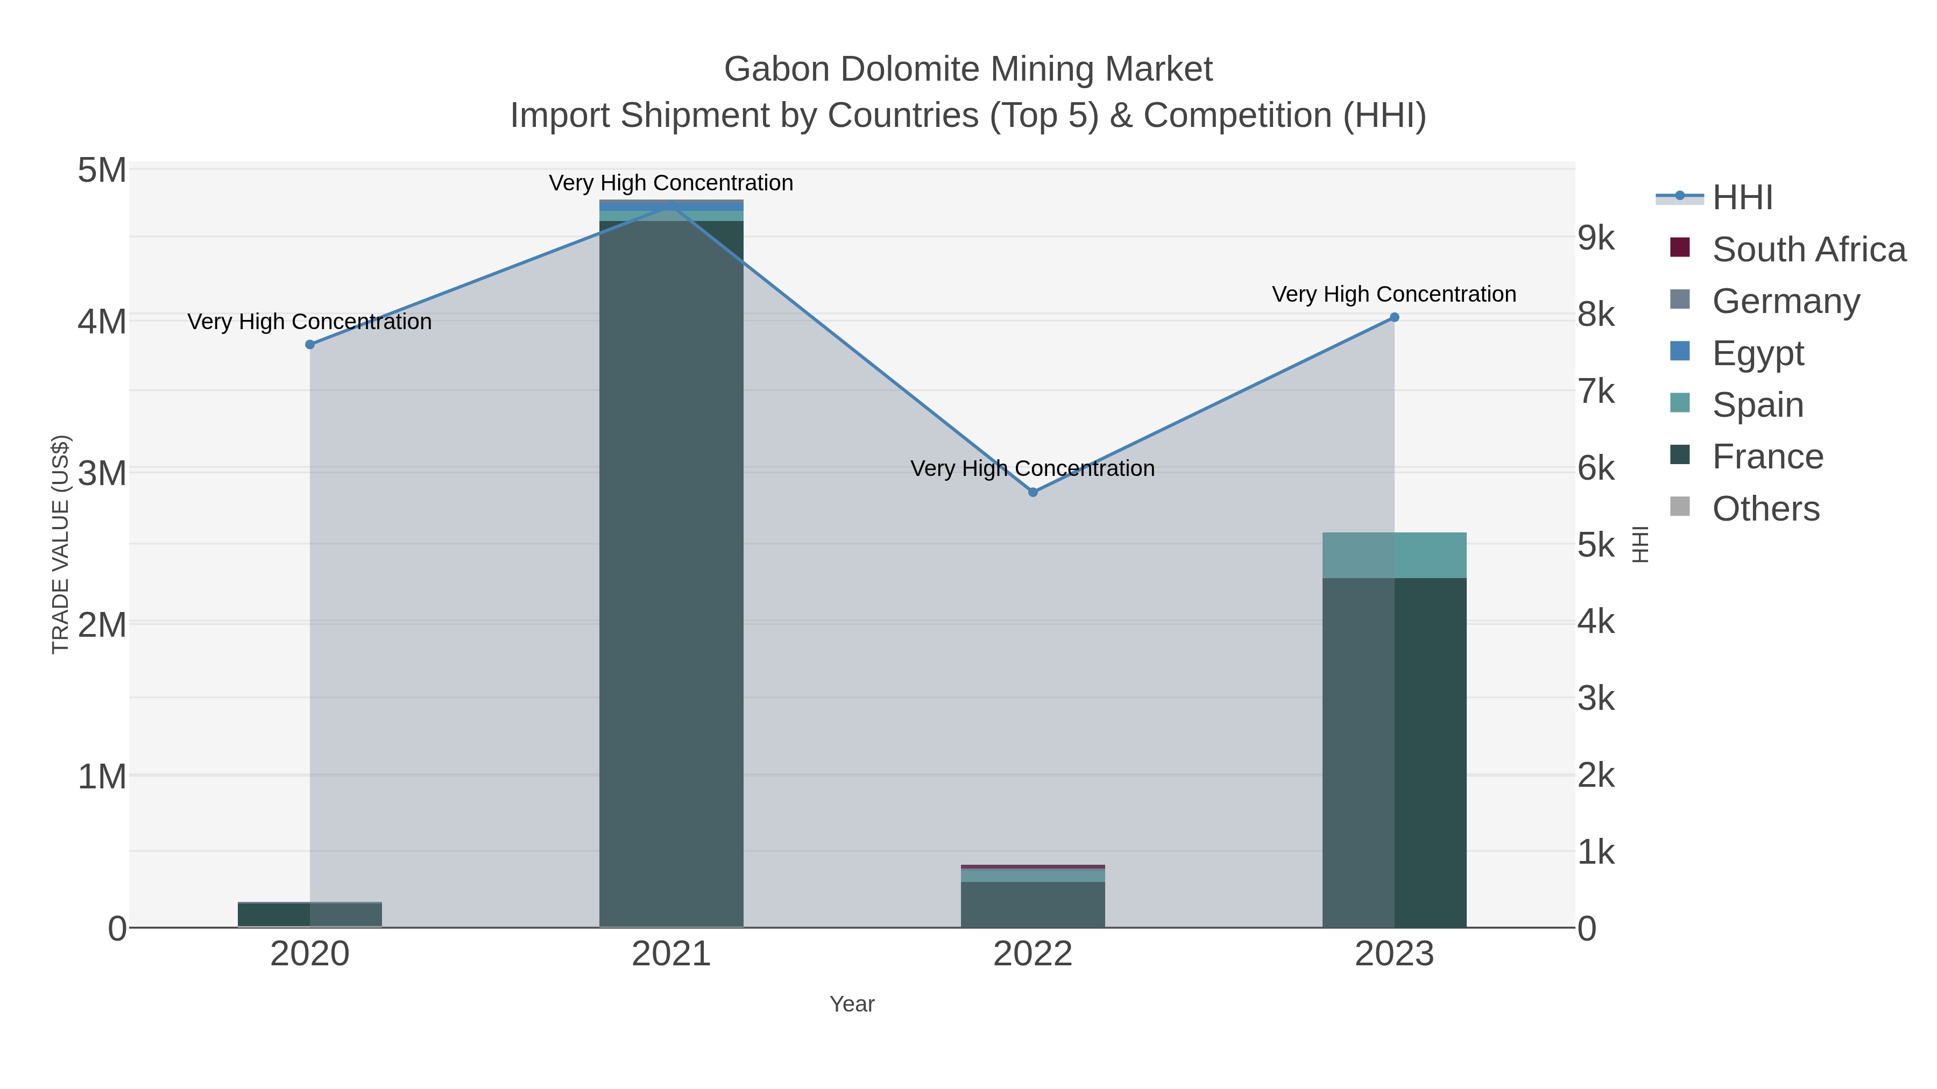Image resolution: width=1937 pixels, height=1089 pixels.
Task: Click the 2022 Spain bar segment
Action: [x=1033, y=876]
